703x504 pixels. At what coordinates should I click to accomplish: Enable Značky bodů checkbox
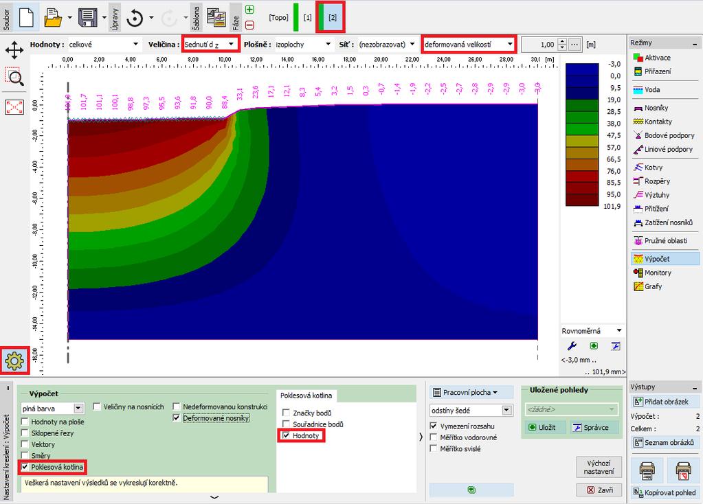[286, 413]
